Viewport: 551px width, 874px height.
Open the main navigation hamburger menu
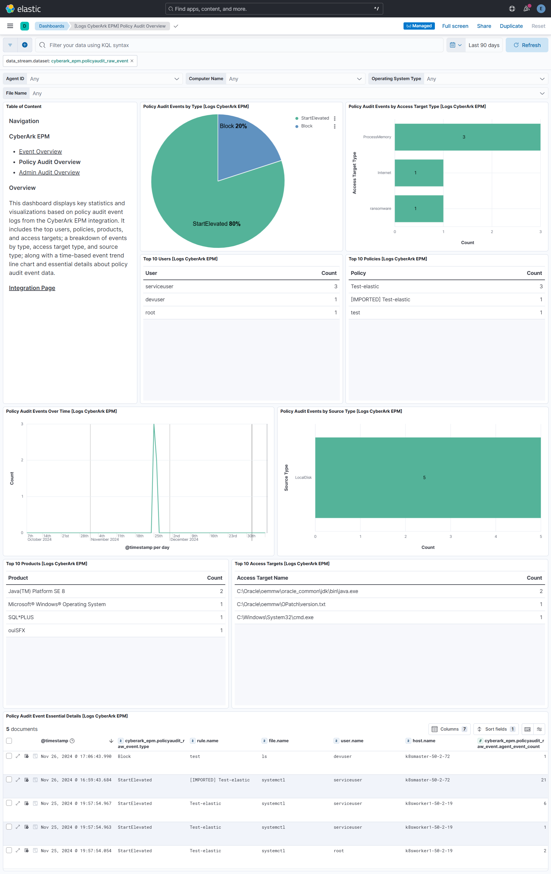click(10, 26)
